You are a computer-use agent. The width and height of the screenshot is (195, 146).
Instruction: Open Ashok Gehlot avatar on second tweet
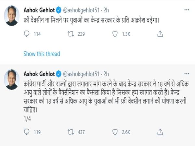point(12,79)
